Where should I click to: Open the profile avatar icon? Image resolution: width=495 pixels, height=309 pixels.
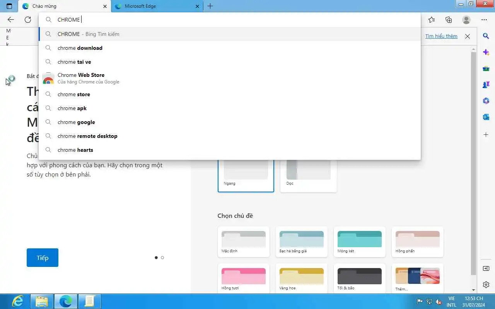pyautogui.click(x=466, y=20)
